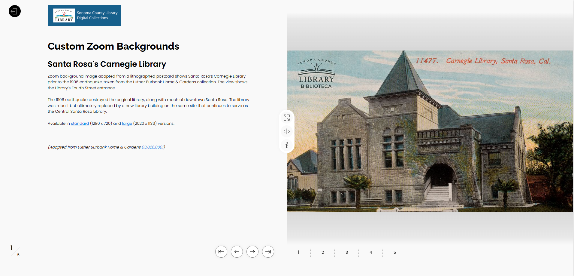574x276 pixels.
Task: Select slide 3 in the pager
Action: (346, 252)
